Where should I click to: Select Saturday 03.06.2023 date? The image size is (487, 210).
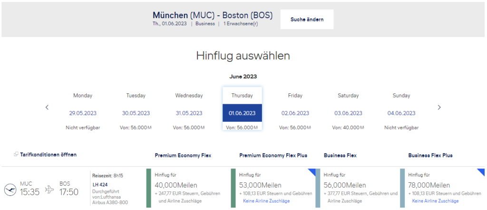tap(348, 113)
